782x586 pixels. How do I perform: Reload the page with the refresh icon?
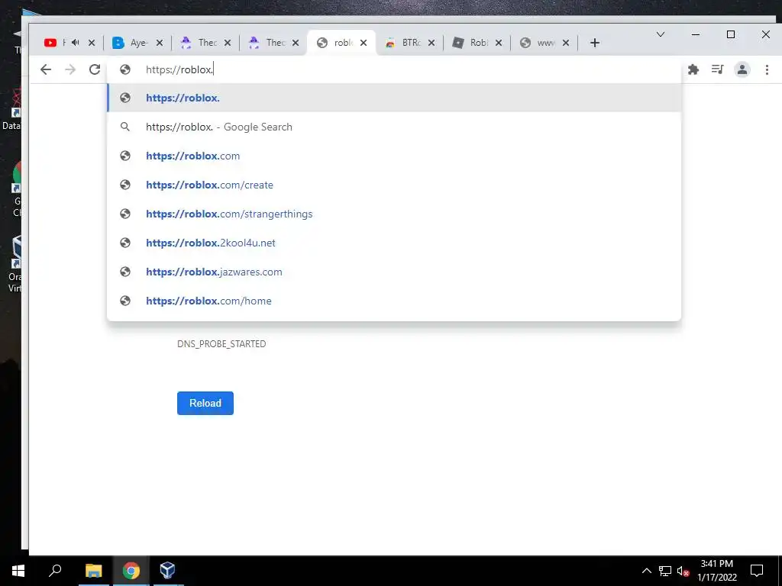pyautogui.click(x=95, y=69)
